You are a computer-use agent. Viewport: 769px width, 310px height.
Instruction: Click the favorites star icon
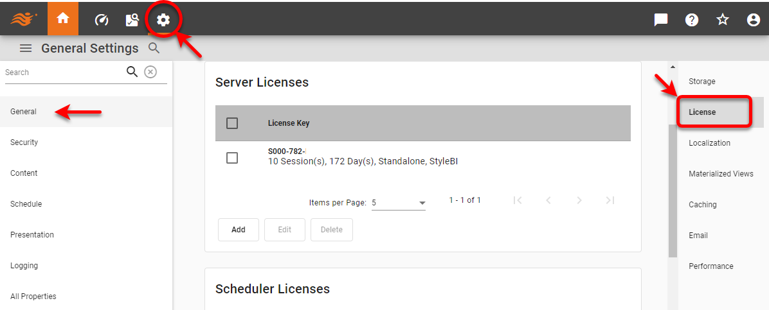[x=723, y=20]
